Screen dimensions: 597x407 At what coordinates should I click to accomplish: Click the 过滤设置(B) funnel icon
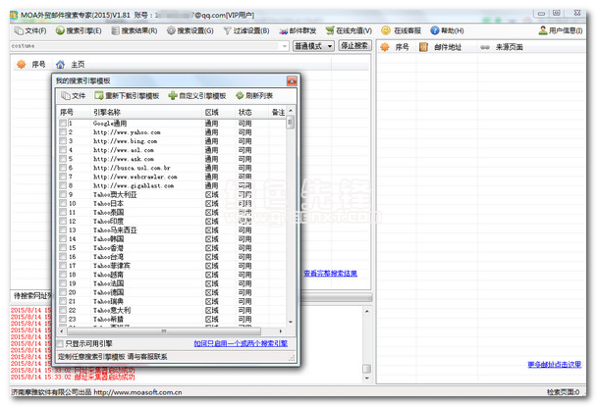pyautogui.click(x=227, y=30)
